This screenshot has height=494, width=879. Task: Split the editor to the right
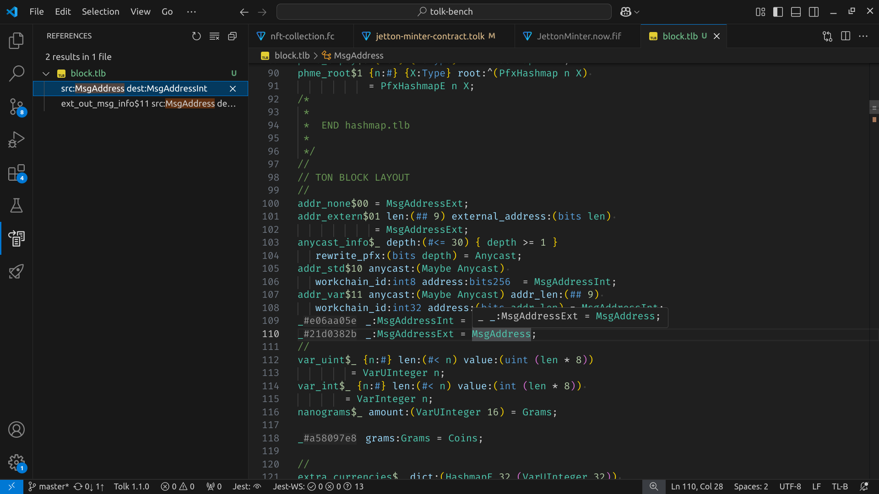[x=846, y=36]
